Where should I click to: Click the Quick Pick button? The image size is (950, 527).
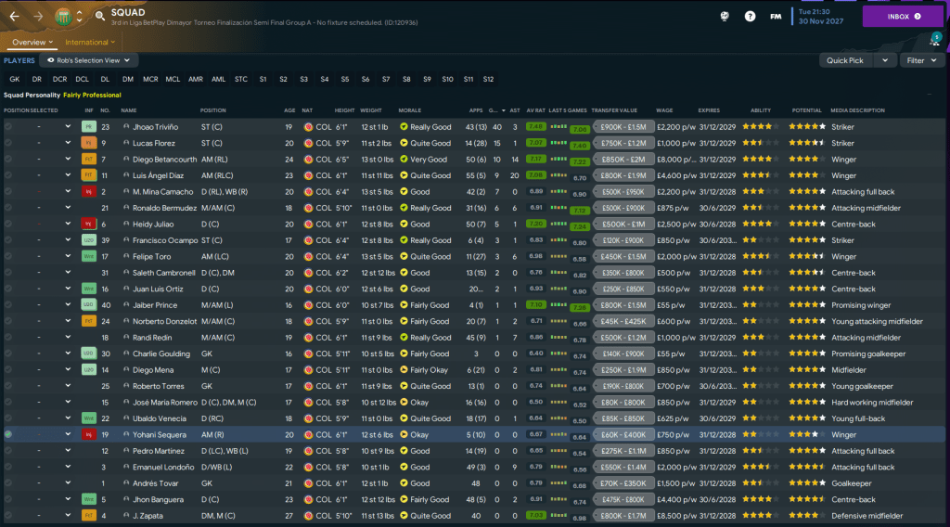pos(844,60)
